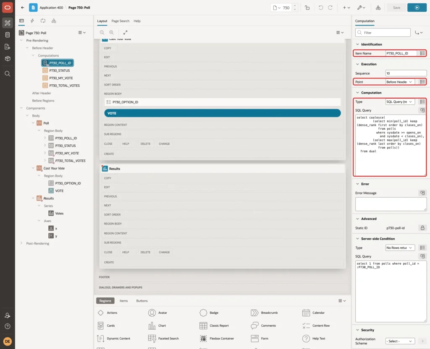Open the page lock icon in toolbar
430x349 pixels.
307,8
